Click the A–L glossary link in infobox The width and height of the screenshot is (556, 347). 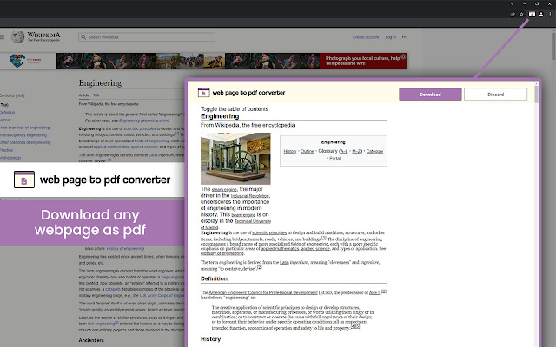(x=344, y=151)
